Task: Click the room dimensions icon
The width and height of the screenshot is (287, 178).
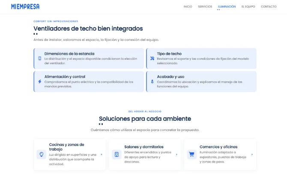Action: pos(40,58)
